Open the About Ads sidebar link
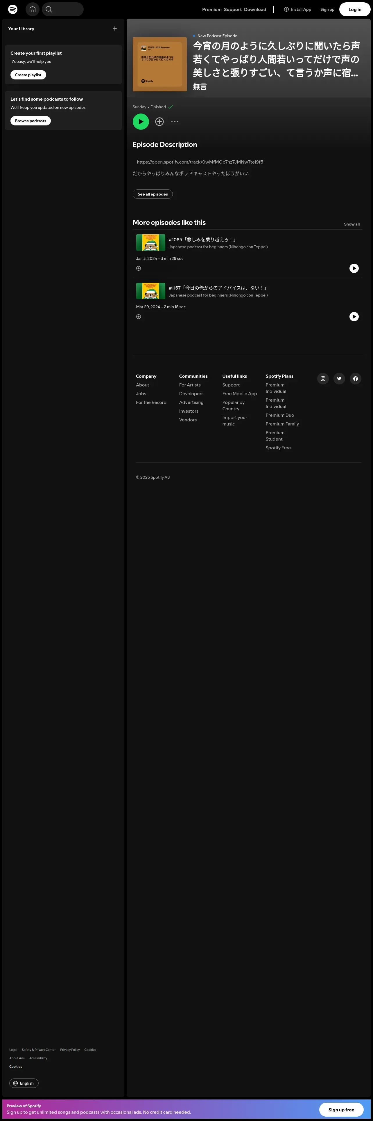The image size is (373, 1121). (17, 1058)
